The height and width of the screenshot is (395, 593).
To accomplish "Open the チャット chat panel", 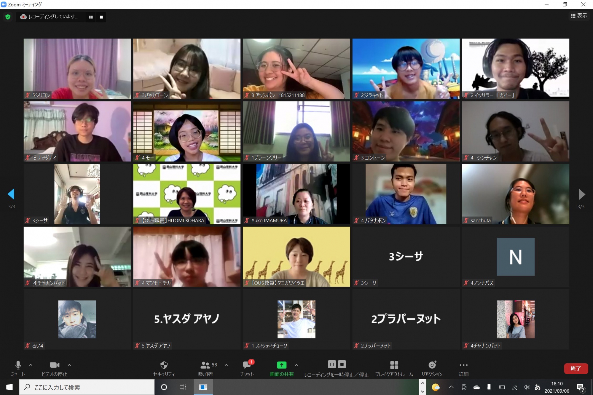I will (247, 368).
